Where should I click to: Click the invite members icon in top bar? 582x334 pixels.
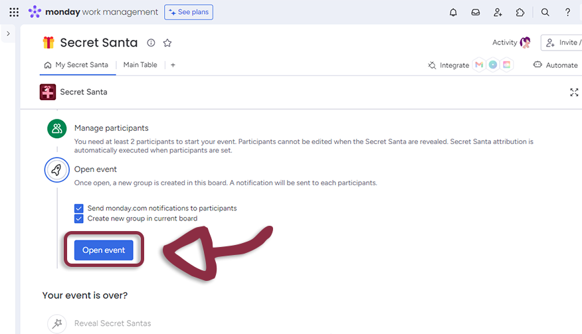[498, 12]
